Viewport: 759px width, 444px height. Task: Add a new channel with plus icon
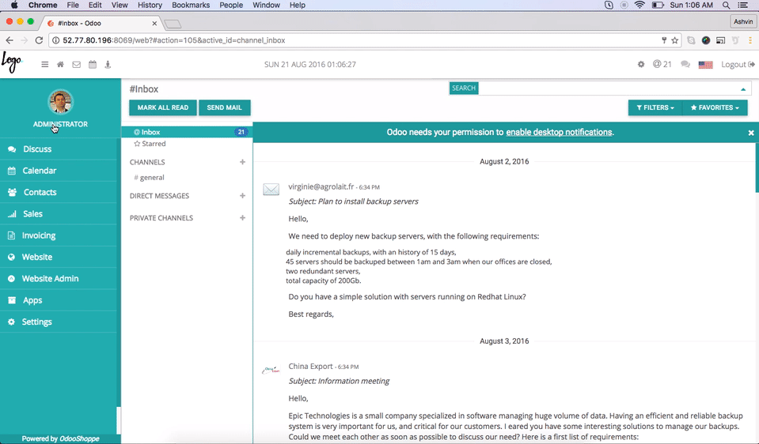(242, 162)
